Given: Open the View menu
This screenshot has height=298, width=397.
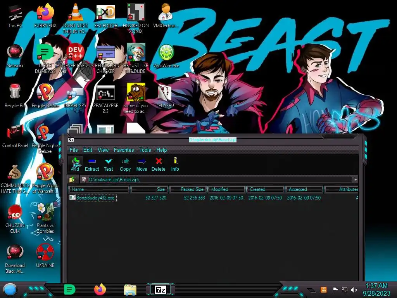Looking at the screenshot, I should (x=103, y=150).
